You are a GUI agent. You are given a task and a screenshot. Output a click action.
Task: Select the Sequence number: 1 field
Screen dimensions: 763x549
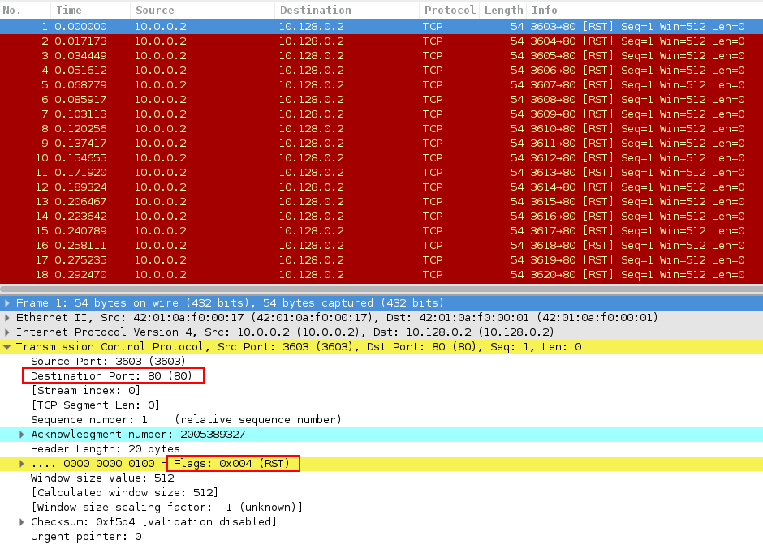pos(381,419)
